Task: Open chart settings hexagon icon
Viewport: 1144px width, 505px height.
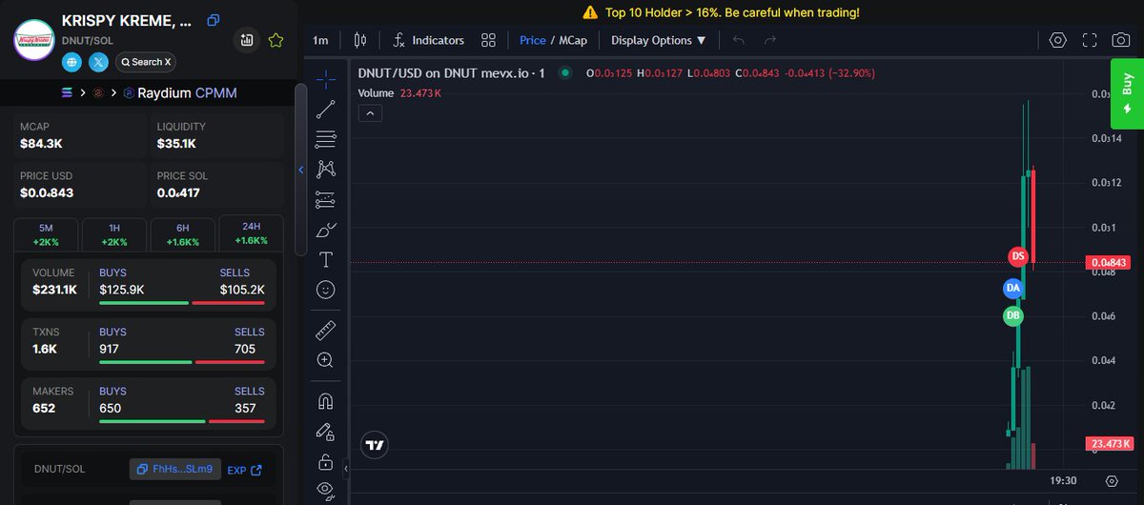Action: tap(1057, 40)
